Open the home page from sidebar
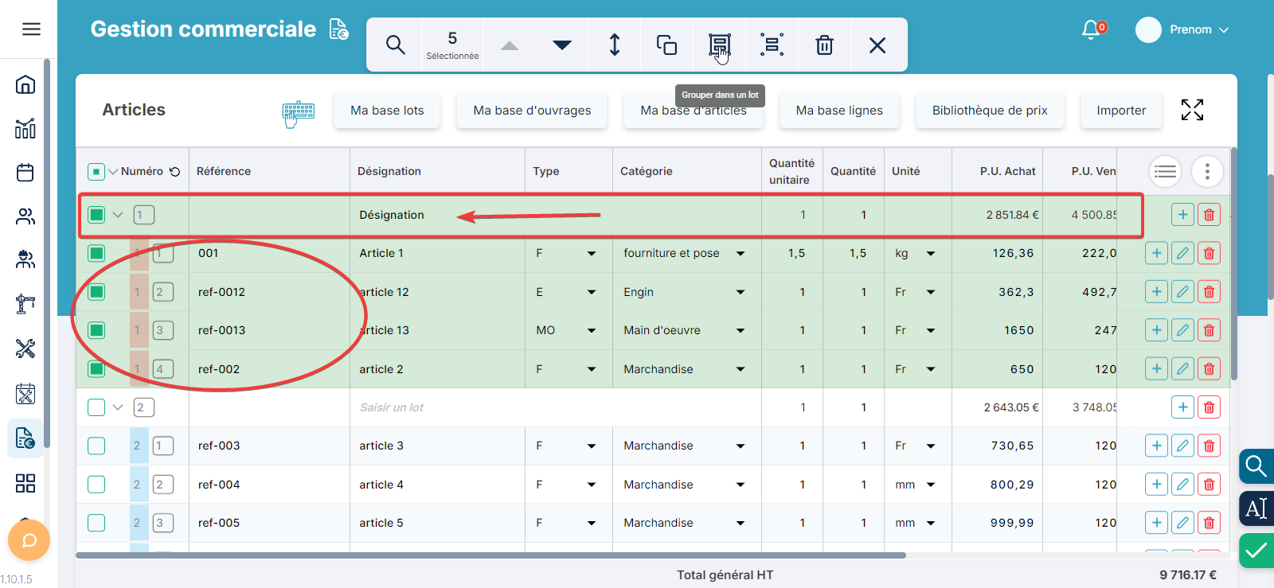The height and width of the screenshot is (588, 1274). (x=25, y=84)
